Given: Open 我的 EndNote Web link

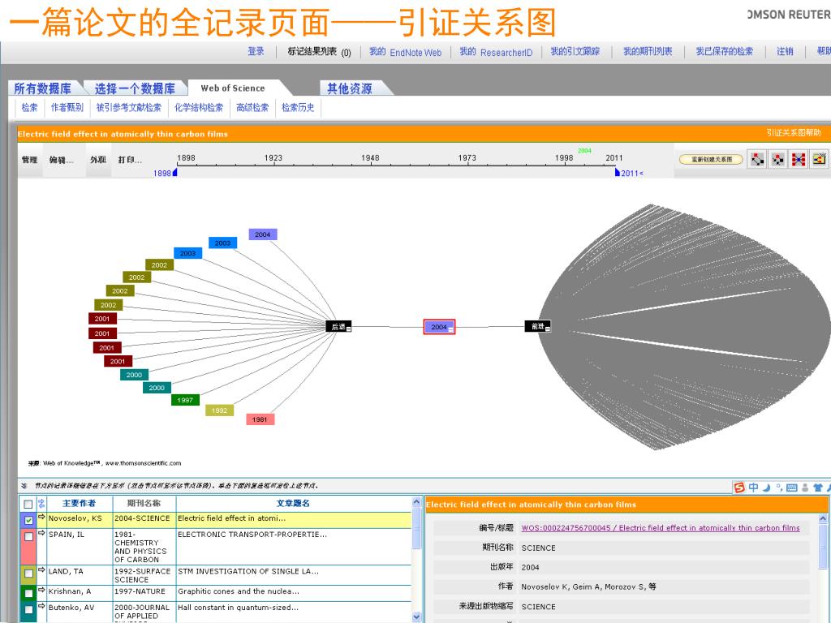Looking at the screenshot, I should click(x=406, y=51).
